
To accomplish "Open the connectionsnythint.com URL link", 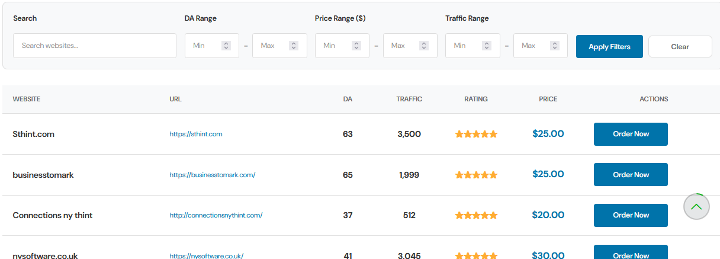I will [x=216, y=215].
